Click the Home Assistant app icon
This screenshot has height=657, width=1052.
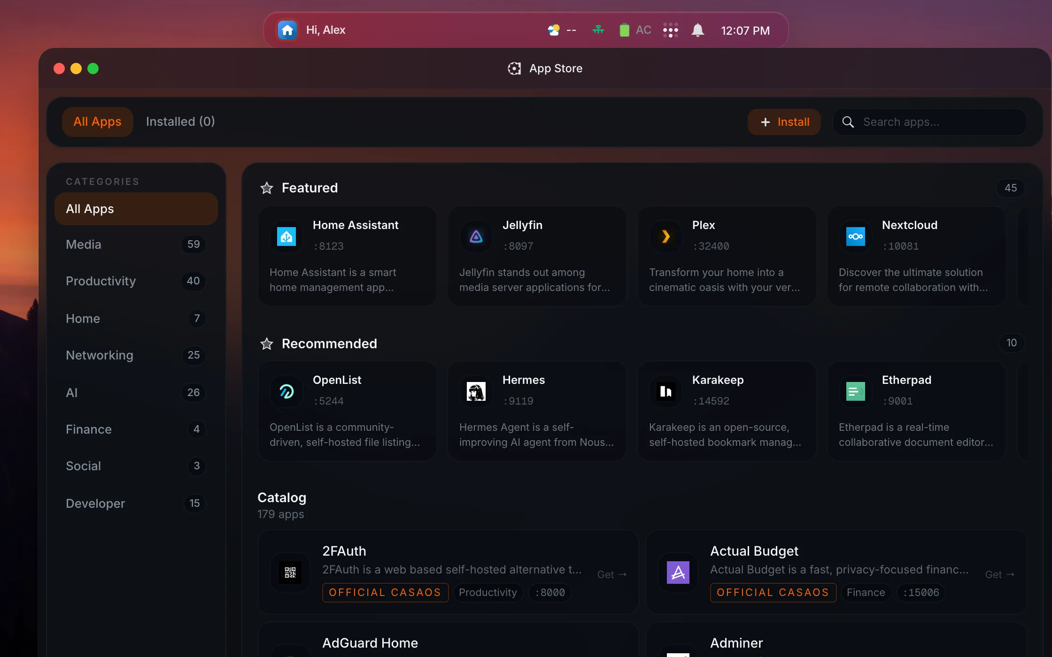point(286,237)
